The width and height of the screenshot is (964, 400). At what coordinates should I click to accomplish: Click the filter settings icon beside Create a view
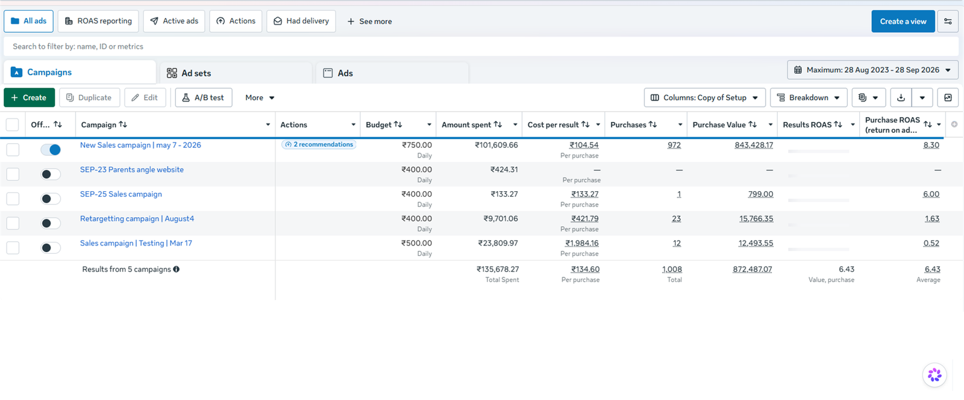[x=948, y=21]
